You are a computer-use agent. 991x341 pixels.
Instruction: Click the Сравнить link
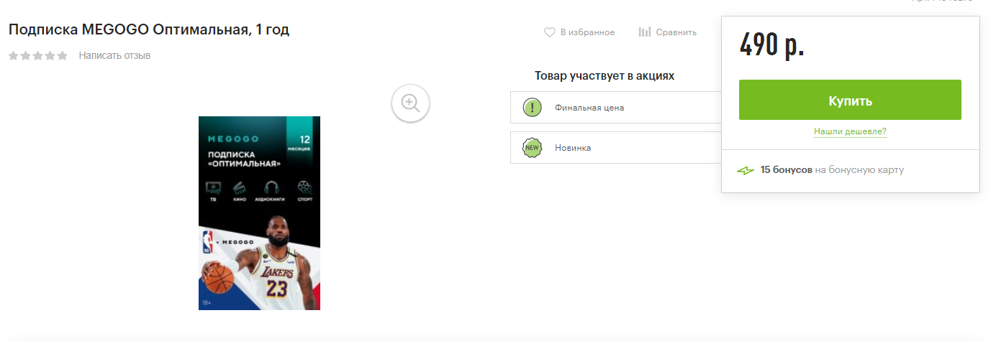tap(676, 32)
